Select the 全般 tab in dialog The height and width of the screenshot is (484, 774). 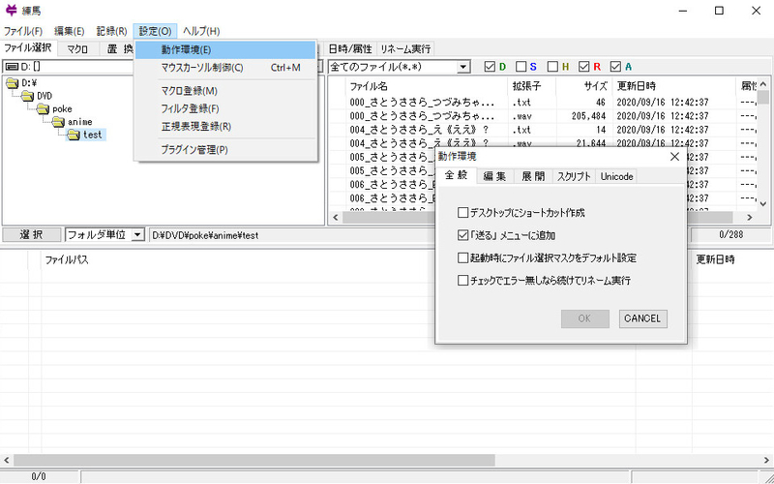point(456,175)
